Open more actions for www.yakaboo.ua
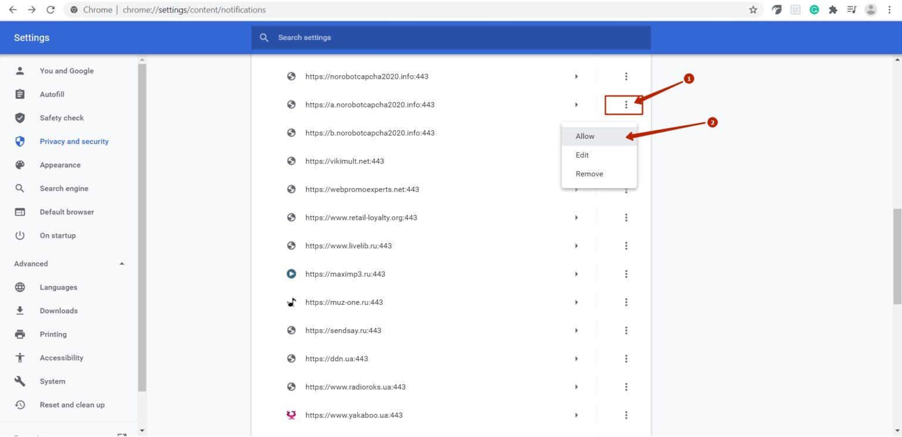The width and height of the screenshot is (902, 437). (626, 415)
